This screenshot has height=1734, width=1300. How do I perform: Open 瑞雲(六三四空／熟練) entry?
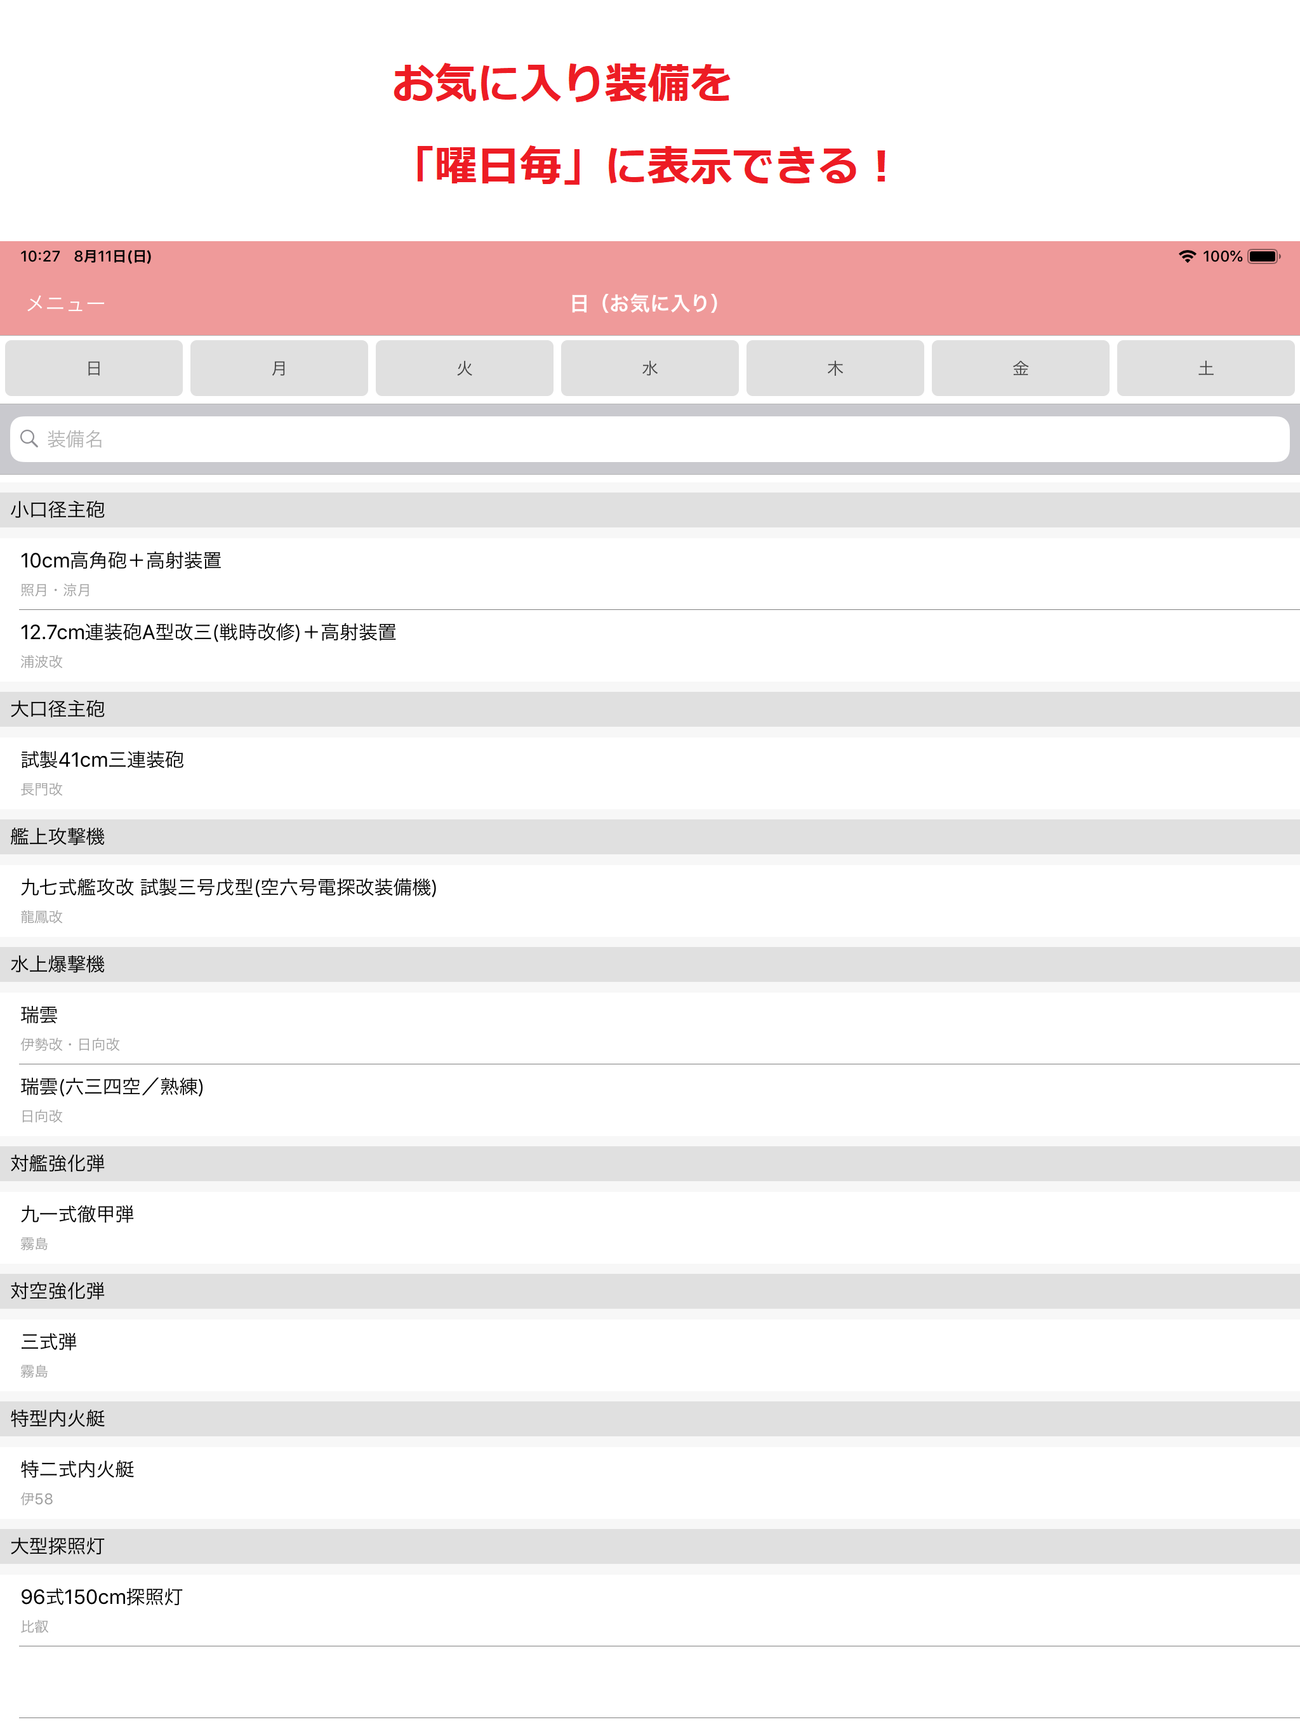click(650, 1100)
